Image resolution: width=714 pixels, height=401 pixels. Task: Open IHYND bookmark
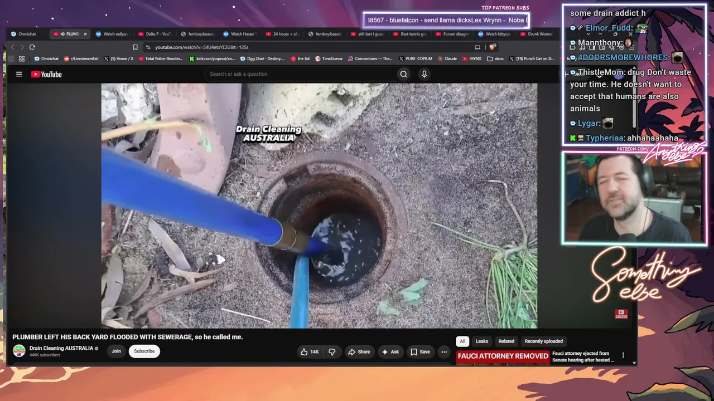472,58
